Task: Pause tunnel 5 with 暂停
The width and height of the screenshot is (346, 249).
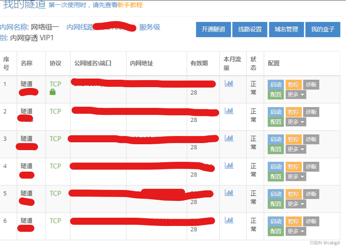Action: click(293, 194)
